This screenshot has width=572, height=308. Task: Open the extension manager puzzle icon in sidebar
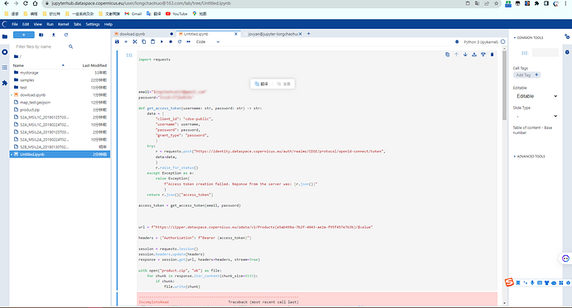pyautogui.click(x=5, y=83)
